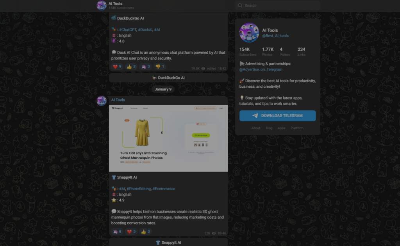Screen dimensions: 400x246
Task: Open the #Ecommerce hashtag link
Action: point(164,189)
